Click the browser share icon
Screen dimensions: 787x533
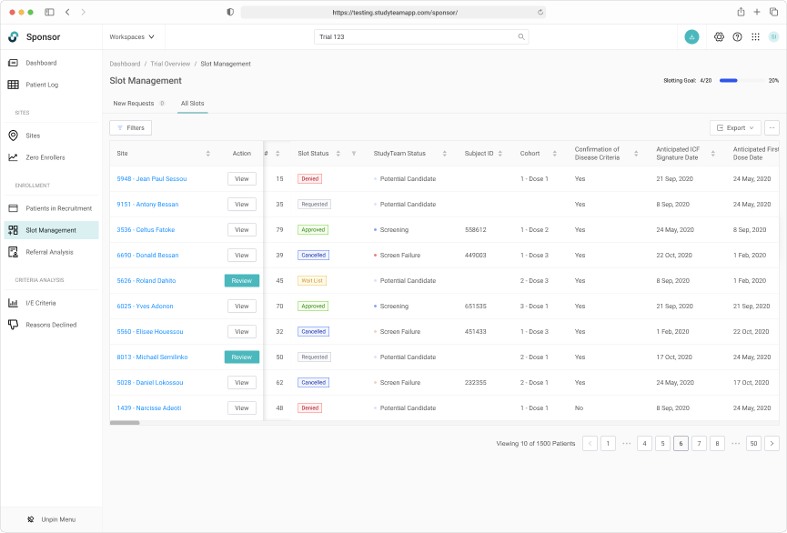click(741, 12)
